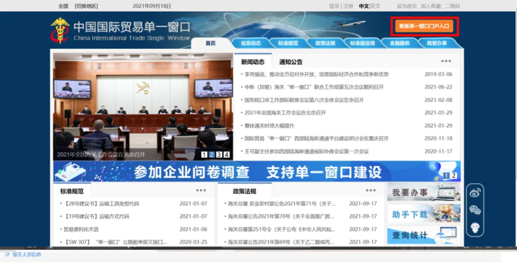Click the robot assistant icon
517x263 pixels.
[475, 227]
